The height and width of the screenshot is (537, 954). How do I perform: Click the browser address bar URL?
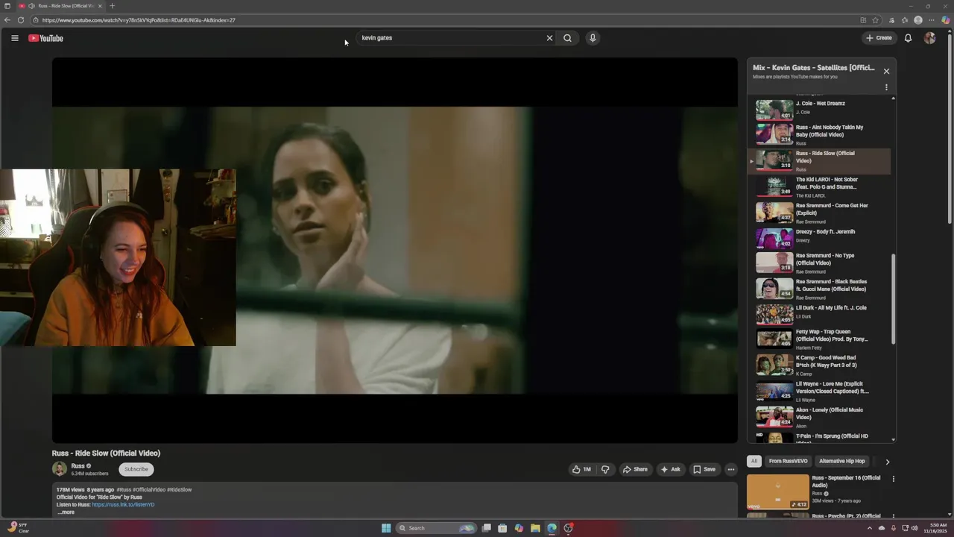coord(139,20)
